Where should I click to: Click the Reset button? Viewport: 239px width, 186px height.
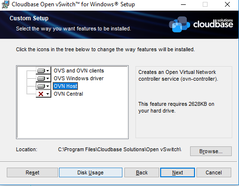(x=32, y=172)
